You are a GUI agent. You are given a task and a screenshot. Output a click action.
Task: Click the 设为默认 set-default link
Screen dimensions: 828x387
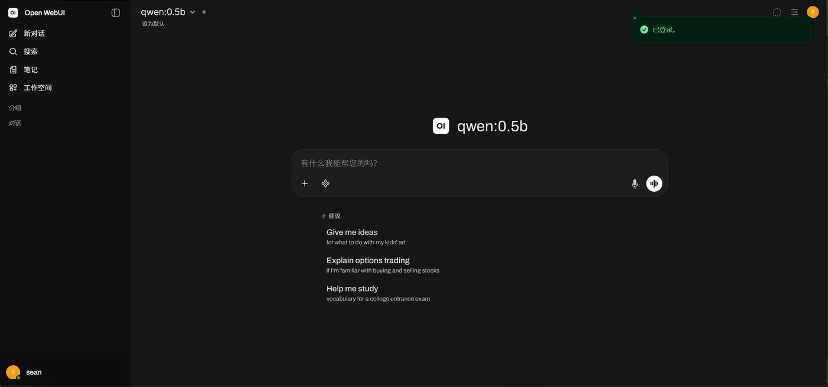click(x=153, y=22)
